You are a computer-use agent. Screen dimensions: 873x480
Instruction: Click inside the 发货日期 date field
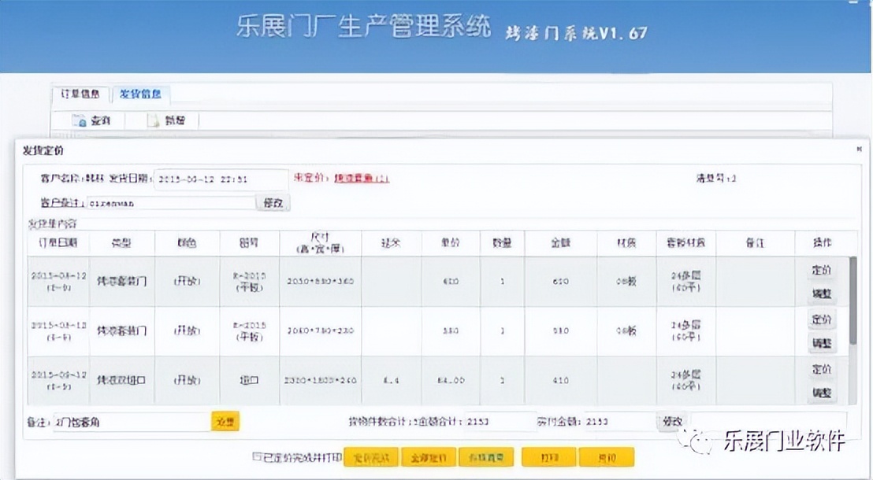(x=221, y=178)
